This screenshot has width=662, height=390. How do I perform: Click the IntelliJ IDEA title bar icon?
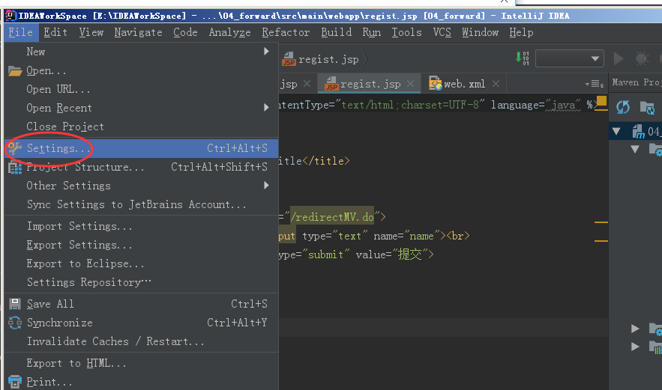10,16
